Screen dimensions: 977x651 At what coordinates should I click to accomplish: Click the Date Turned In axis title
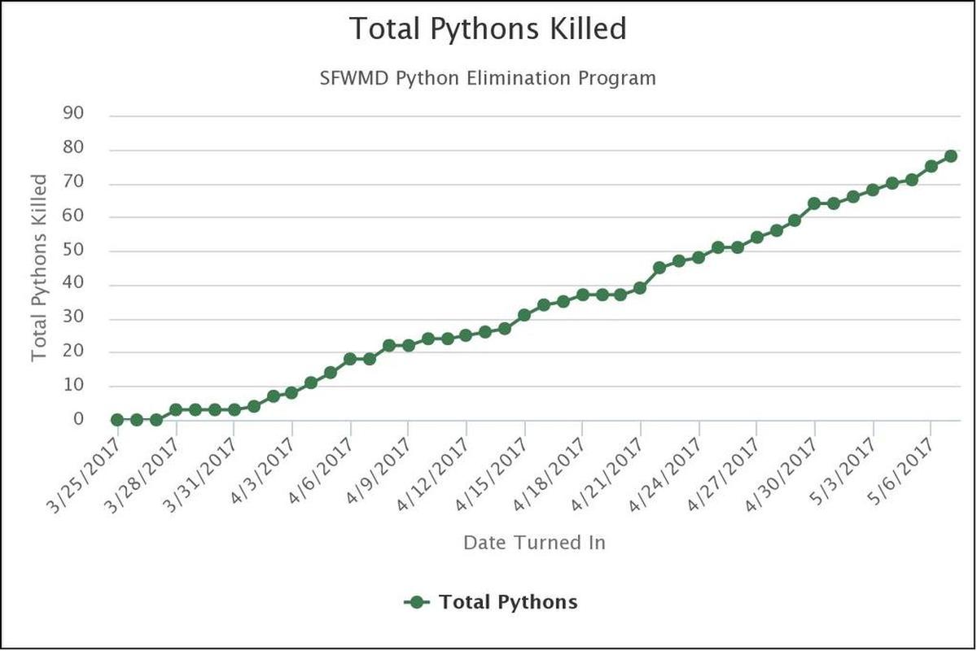click(534, 542)
